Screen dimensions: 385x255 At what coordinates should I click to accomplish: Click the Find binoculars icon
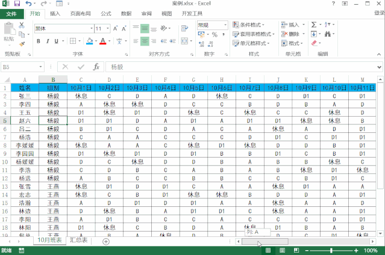tap(328, 34)
